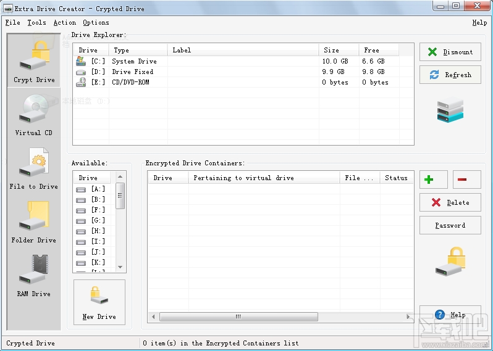Switch to File to Drive mode
The width and height of the screenshot is (493, 351).
(x=34, y=168)
